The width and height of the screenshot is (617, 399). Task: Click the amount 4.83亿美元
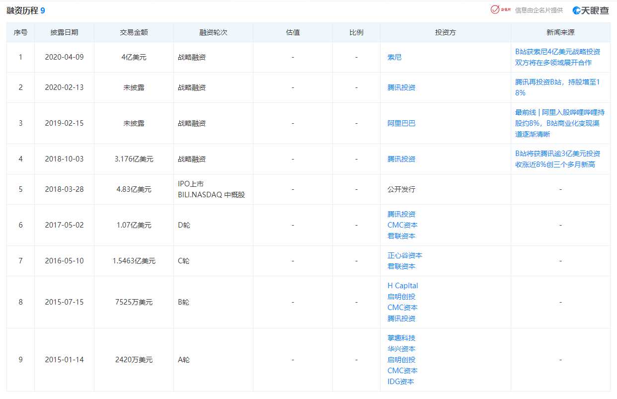pos(134,189)
